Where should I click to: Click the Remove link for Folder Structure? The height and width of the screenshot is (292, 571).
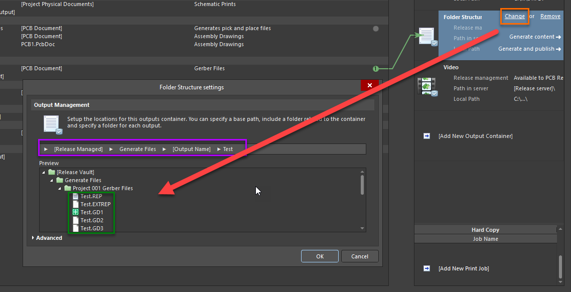pos(550,17)
